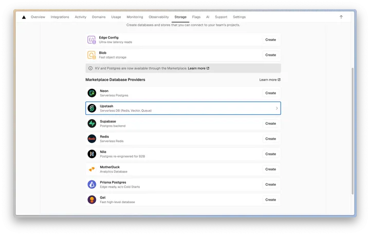Go to the Settings tab
This screenshot has height=235, width=370.
239,17
